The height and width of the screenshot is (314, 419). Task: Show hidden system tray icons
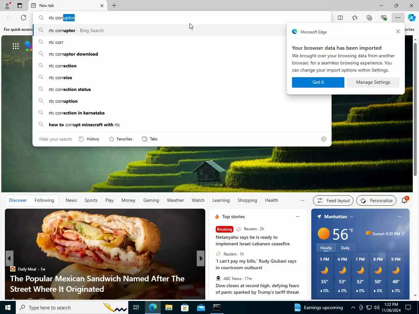click(x=353, y=307)
